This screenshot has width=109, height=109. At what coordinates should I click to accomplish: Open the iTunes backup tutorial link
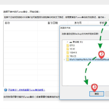[x=27, y=90]
